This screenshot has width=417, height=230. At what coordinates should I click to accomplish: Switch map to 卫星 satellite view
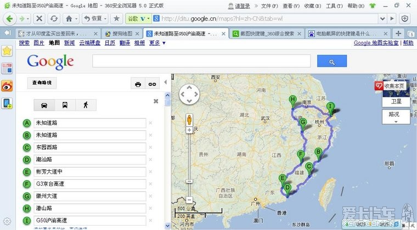click(x=396, y=101)
